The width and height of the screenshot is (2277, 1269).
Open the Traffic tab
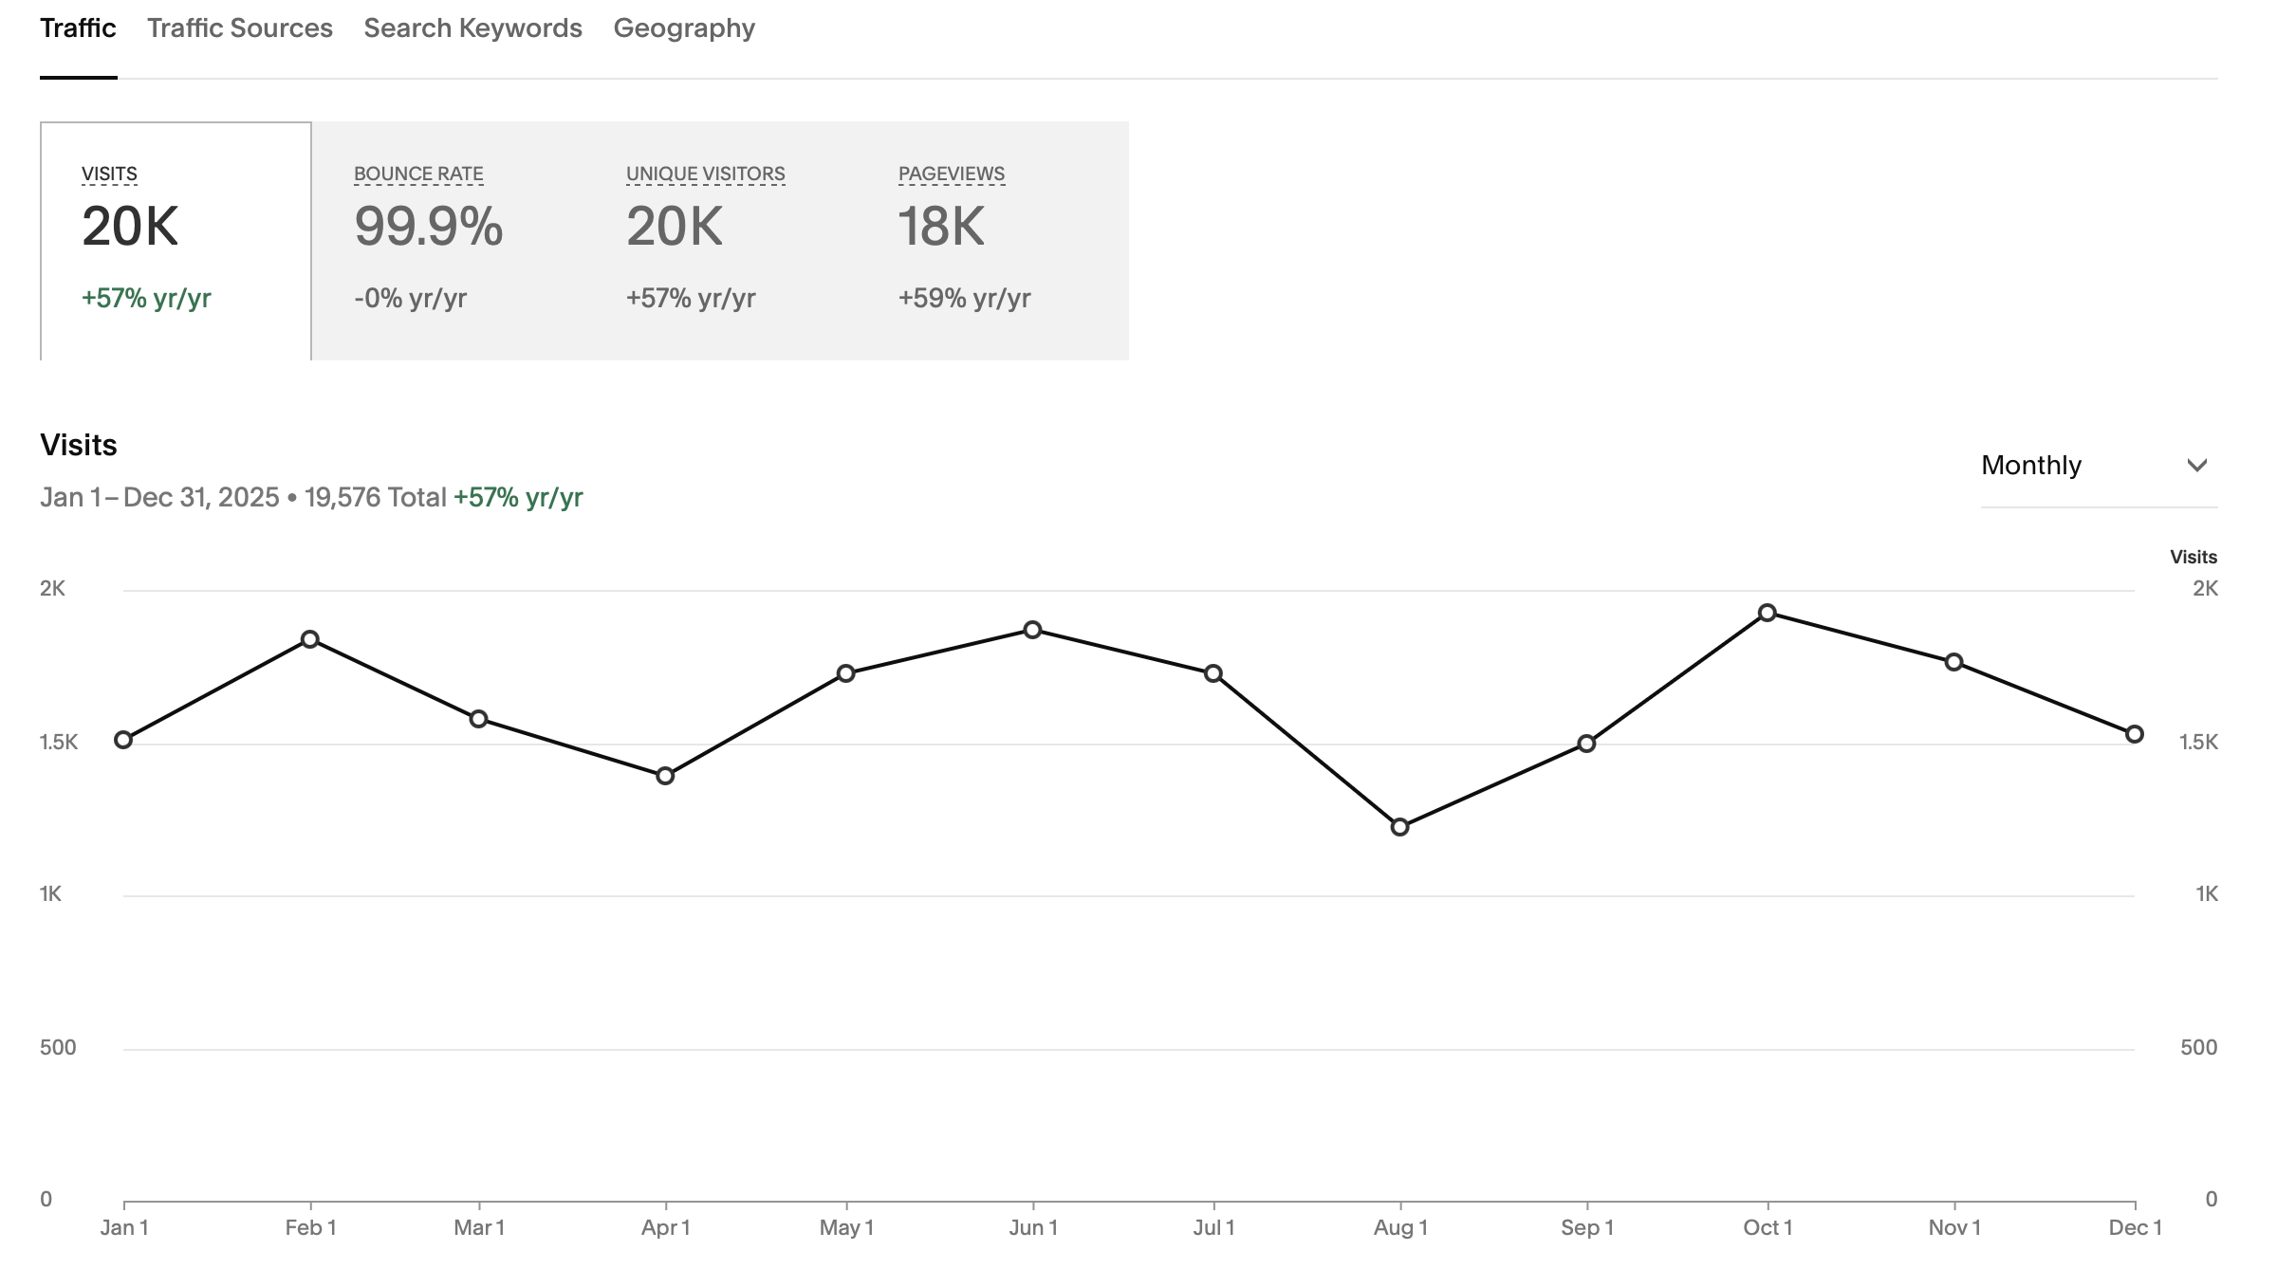coord(78,28)
